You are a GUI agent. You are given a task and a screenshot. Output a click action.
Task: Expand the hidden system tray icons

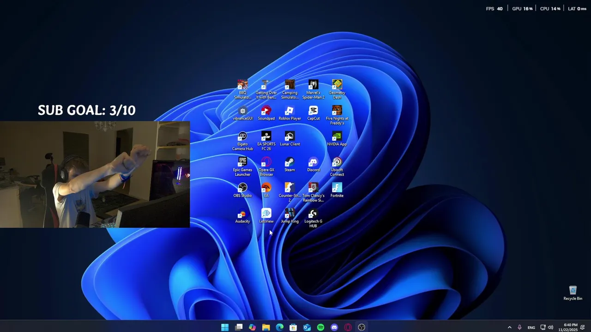coord(509,327)
